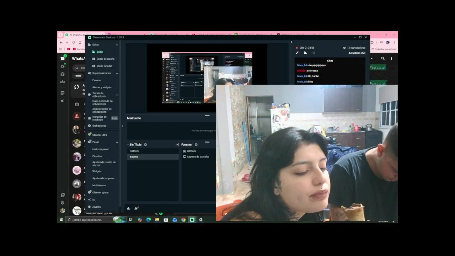Open Ajustes de cuadro de alertas
The height and width of the screenshot is (256, 455).
click(x=104, y=164)
